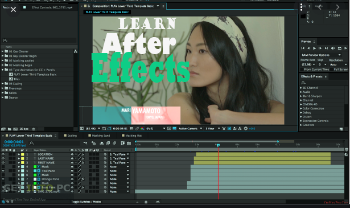This screenshot has height=208, width=350.
Task: Step forward one frame in Preview
Action: pyautogui.click(x=320, y=48)
